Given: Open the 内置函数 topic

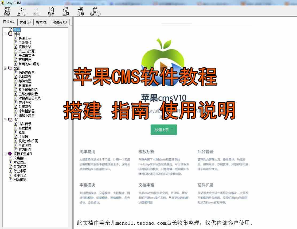Looking at the screenshot, I should tap(25, 145).
